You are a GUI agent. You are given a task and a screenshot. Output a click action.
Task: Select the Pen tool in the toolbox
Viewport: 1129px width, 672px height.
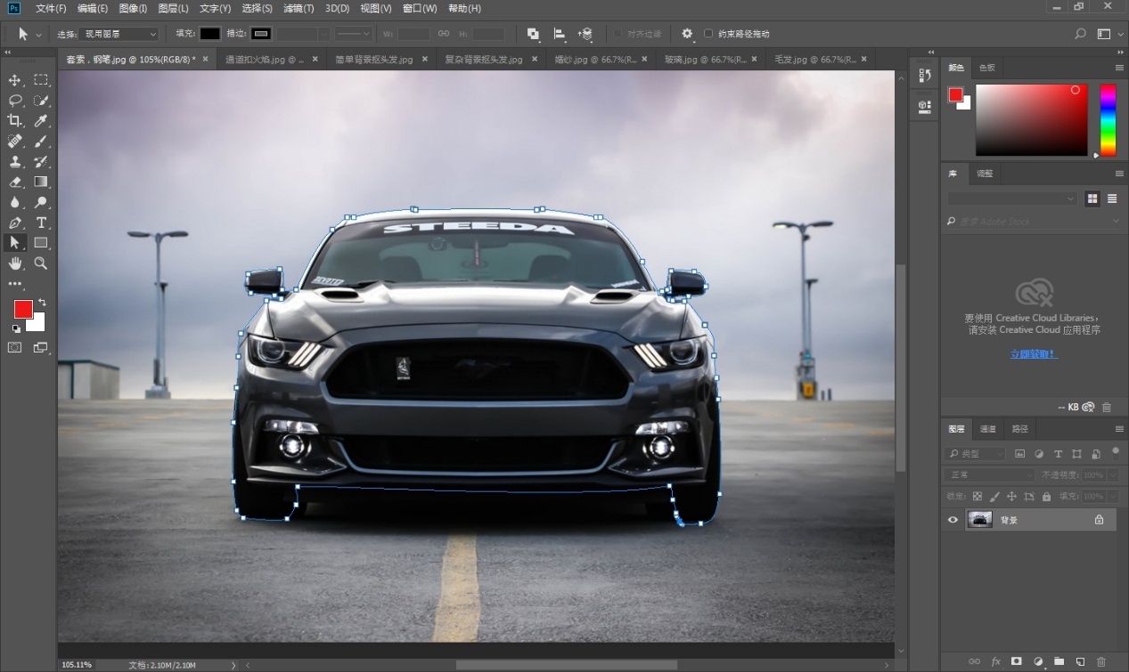pos(15,223)
